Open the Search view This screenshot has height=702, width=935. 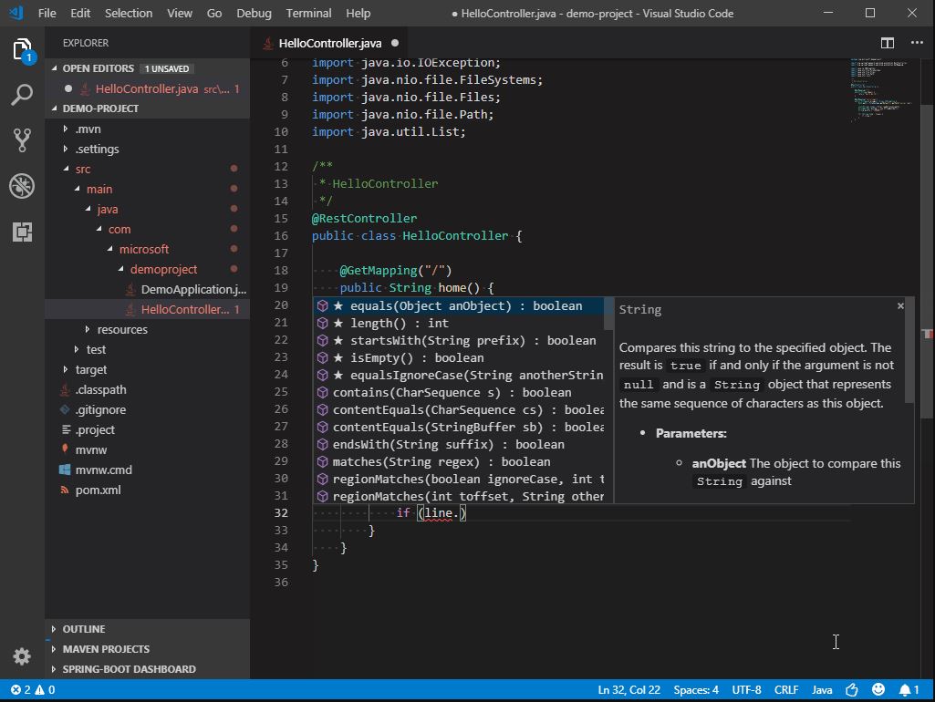pos(22,94)
